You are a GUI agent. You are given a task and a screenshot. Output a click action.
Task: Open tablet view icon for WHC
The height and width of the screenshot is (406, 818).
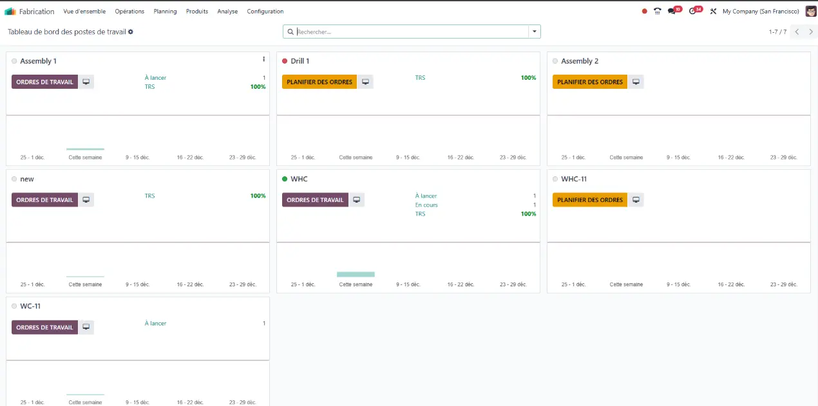(357, 200)
